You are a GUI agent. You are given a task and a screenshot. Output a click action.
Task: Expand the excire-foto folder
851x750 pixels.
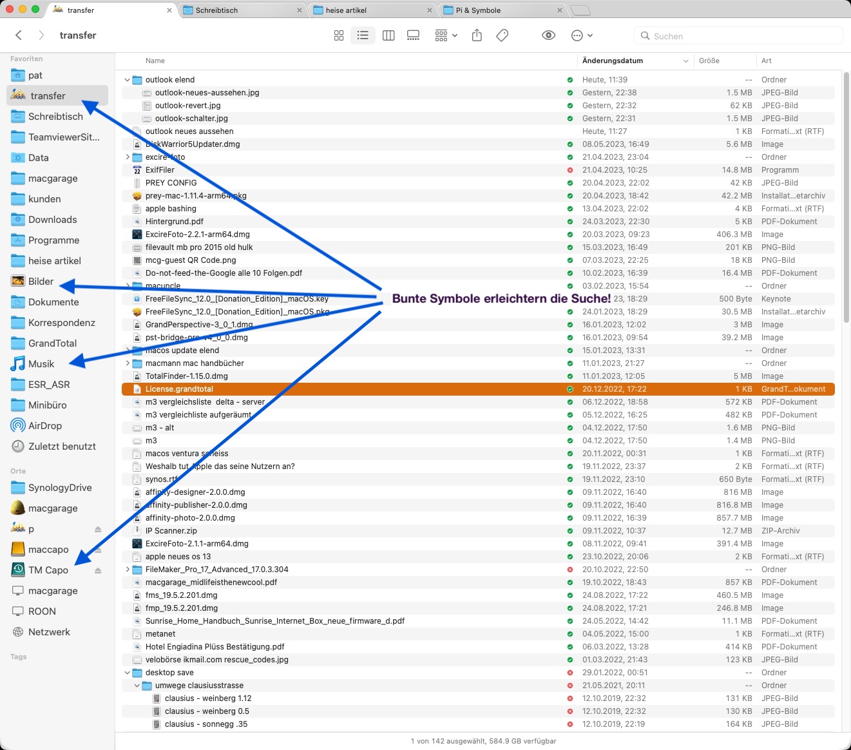[x=127, y=157]
